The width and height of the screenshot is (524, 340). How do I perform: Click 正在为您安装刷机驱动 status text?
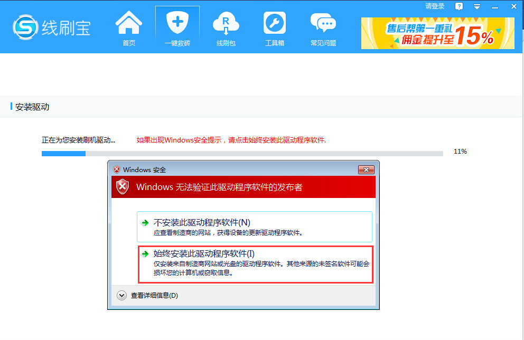pyautogui.click(x=78, y=140)
